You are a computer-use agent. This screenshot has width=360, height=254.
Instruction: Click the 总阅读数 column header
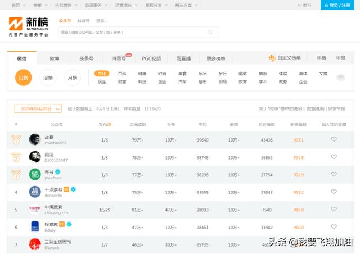pyautogui.click(x=138, y=125)
